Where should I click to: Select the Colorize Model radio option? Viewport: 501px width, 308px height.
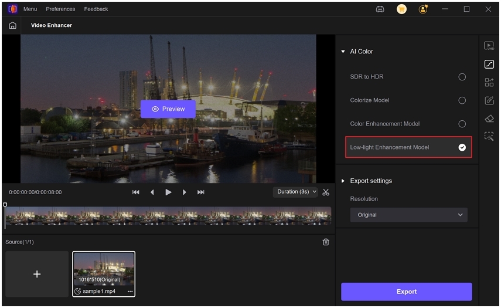click(462, 100)
